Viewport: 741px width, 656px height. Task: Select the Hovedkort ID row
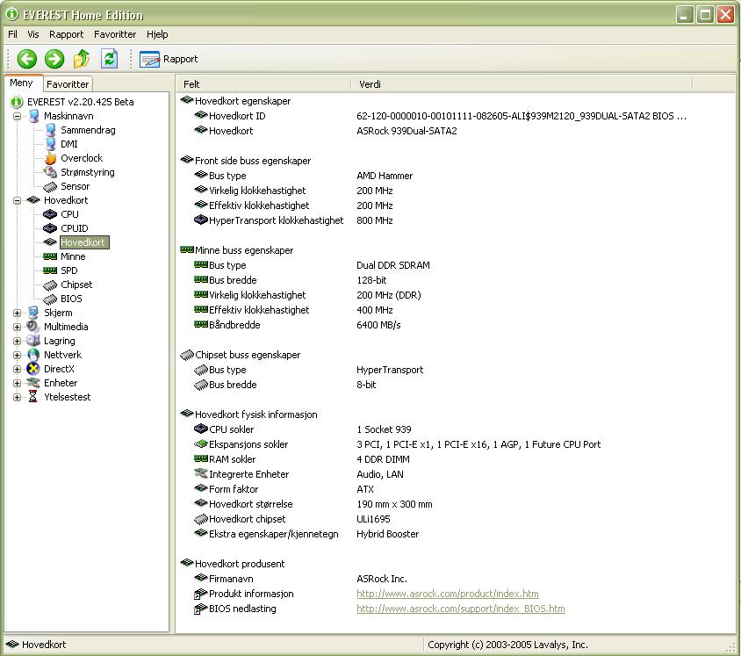coord(440,116)
